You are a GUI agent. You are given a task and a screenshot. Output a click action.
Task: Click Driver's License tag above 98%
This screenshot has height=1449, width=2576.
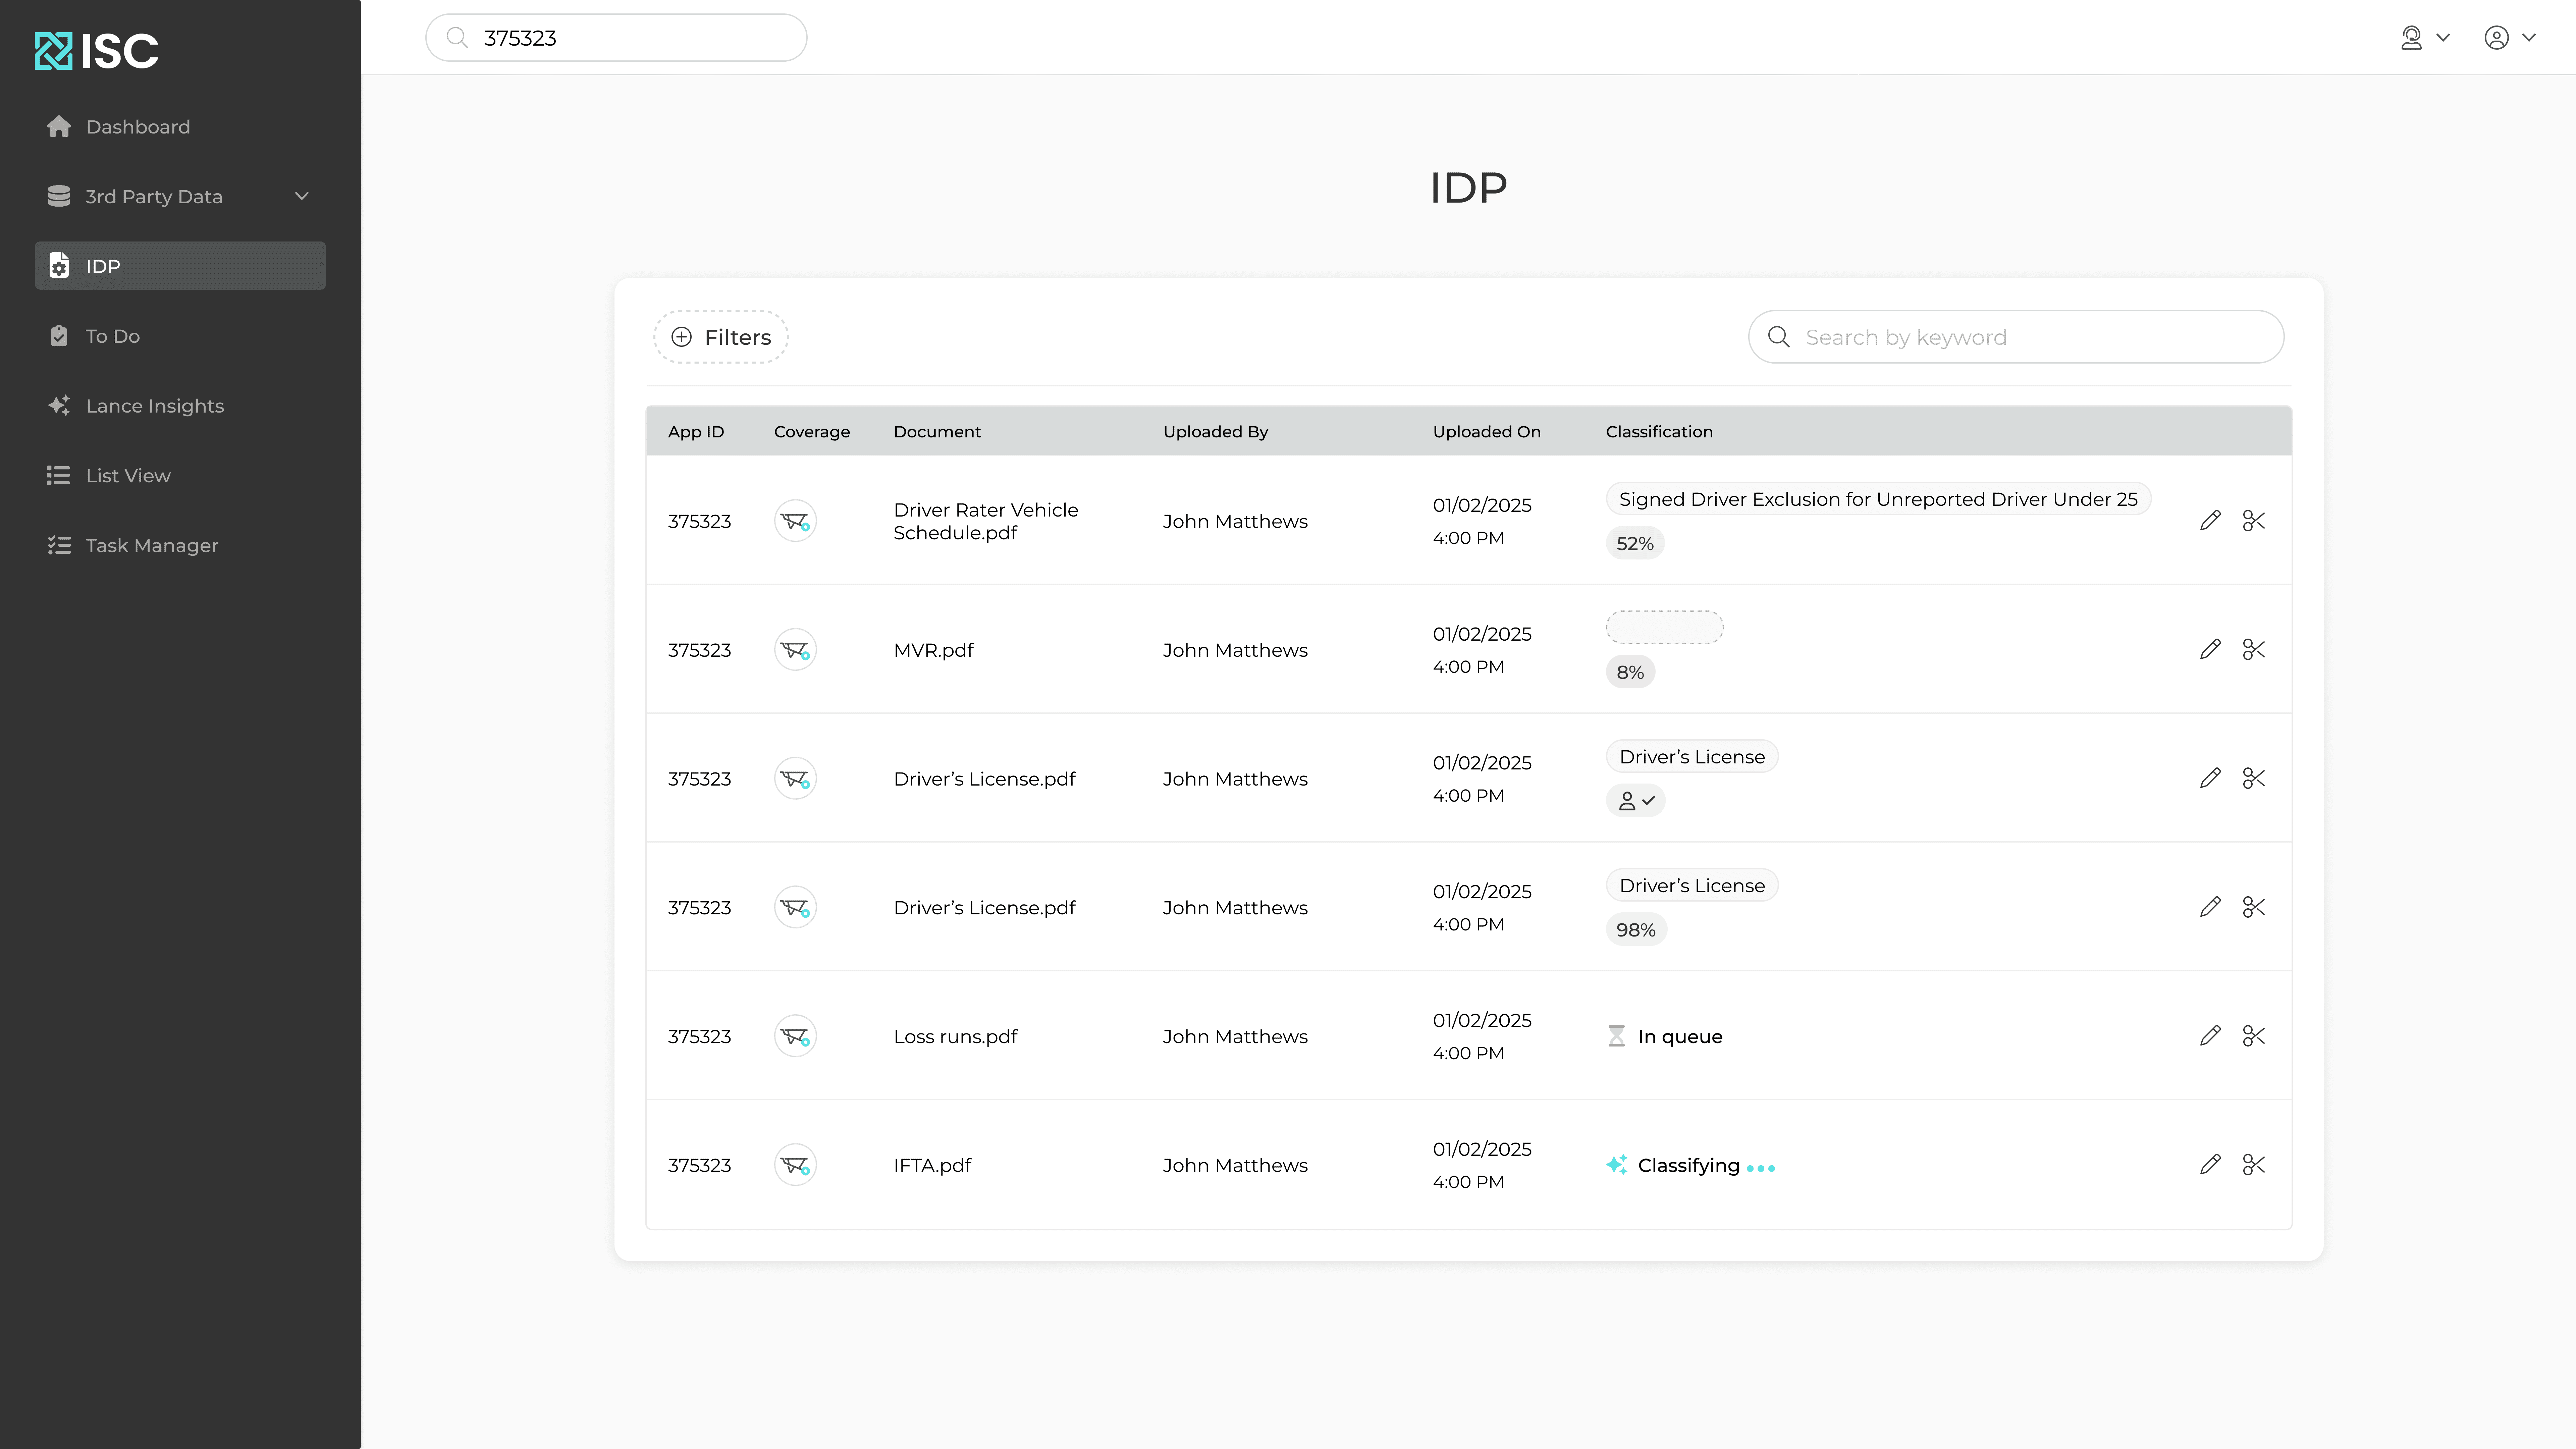(x=1692, y=886)
